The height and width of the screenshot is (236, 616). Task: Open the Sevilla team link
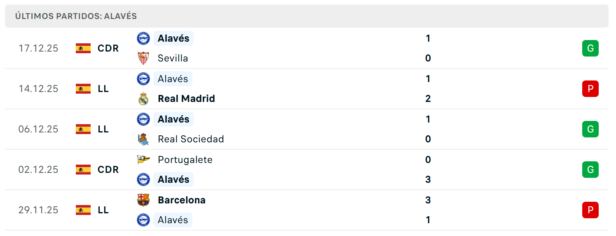(x=173, y=58)
